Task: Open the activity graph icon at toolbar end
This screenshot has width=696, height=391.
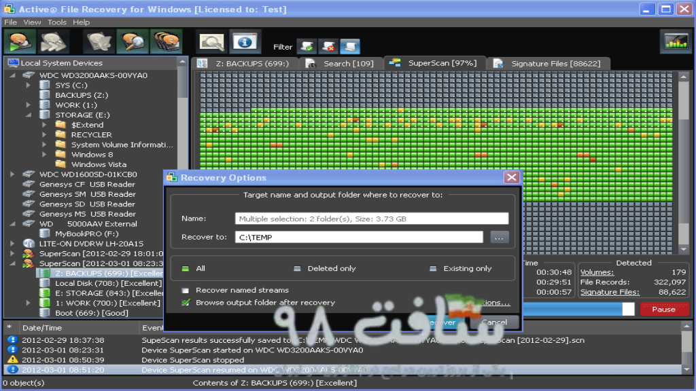Action: (x=676, y=42)
